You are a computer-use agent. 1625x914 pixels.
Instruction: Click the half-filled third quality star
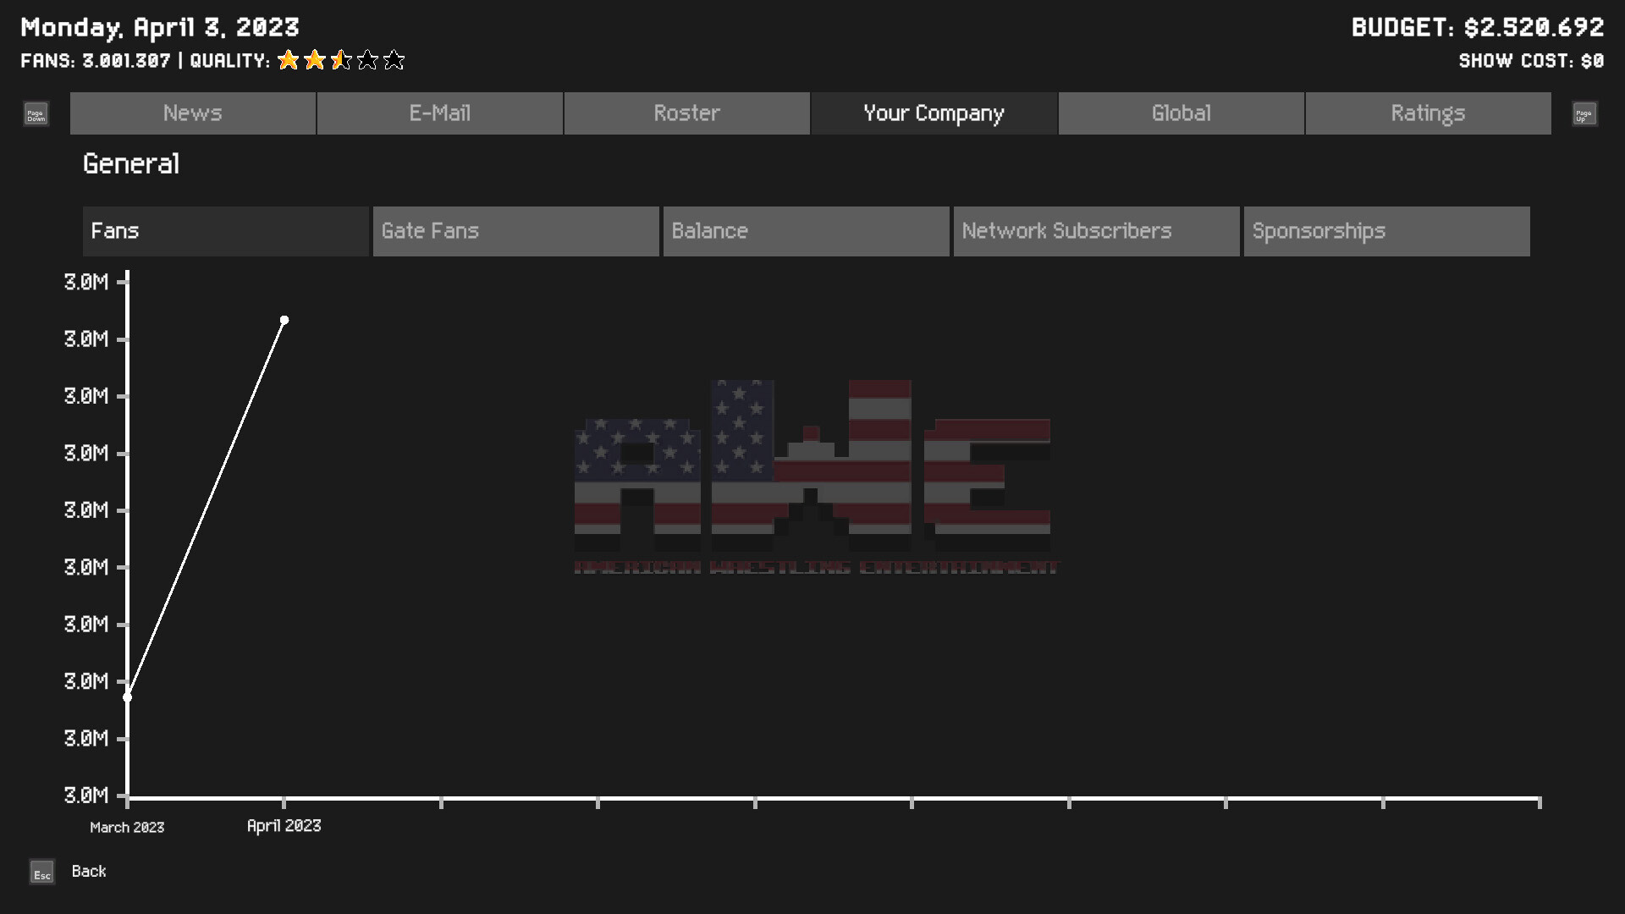click(340, 60)
